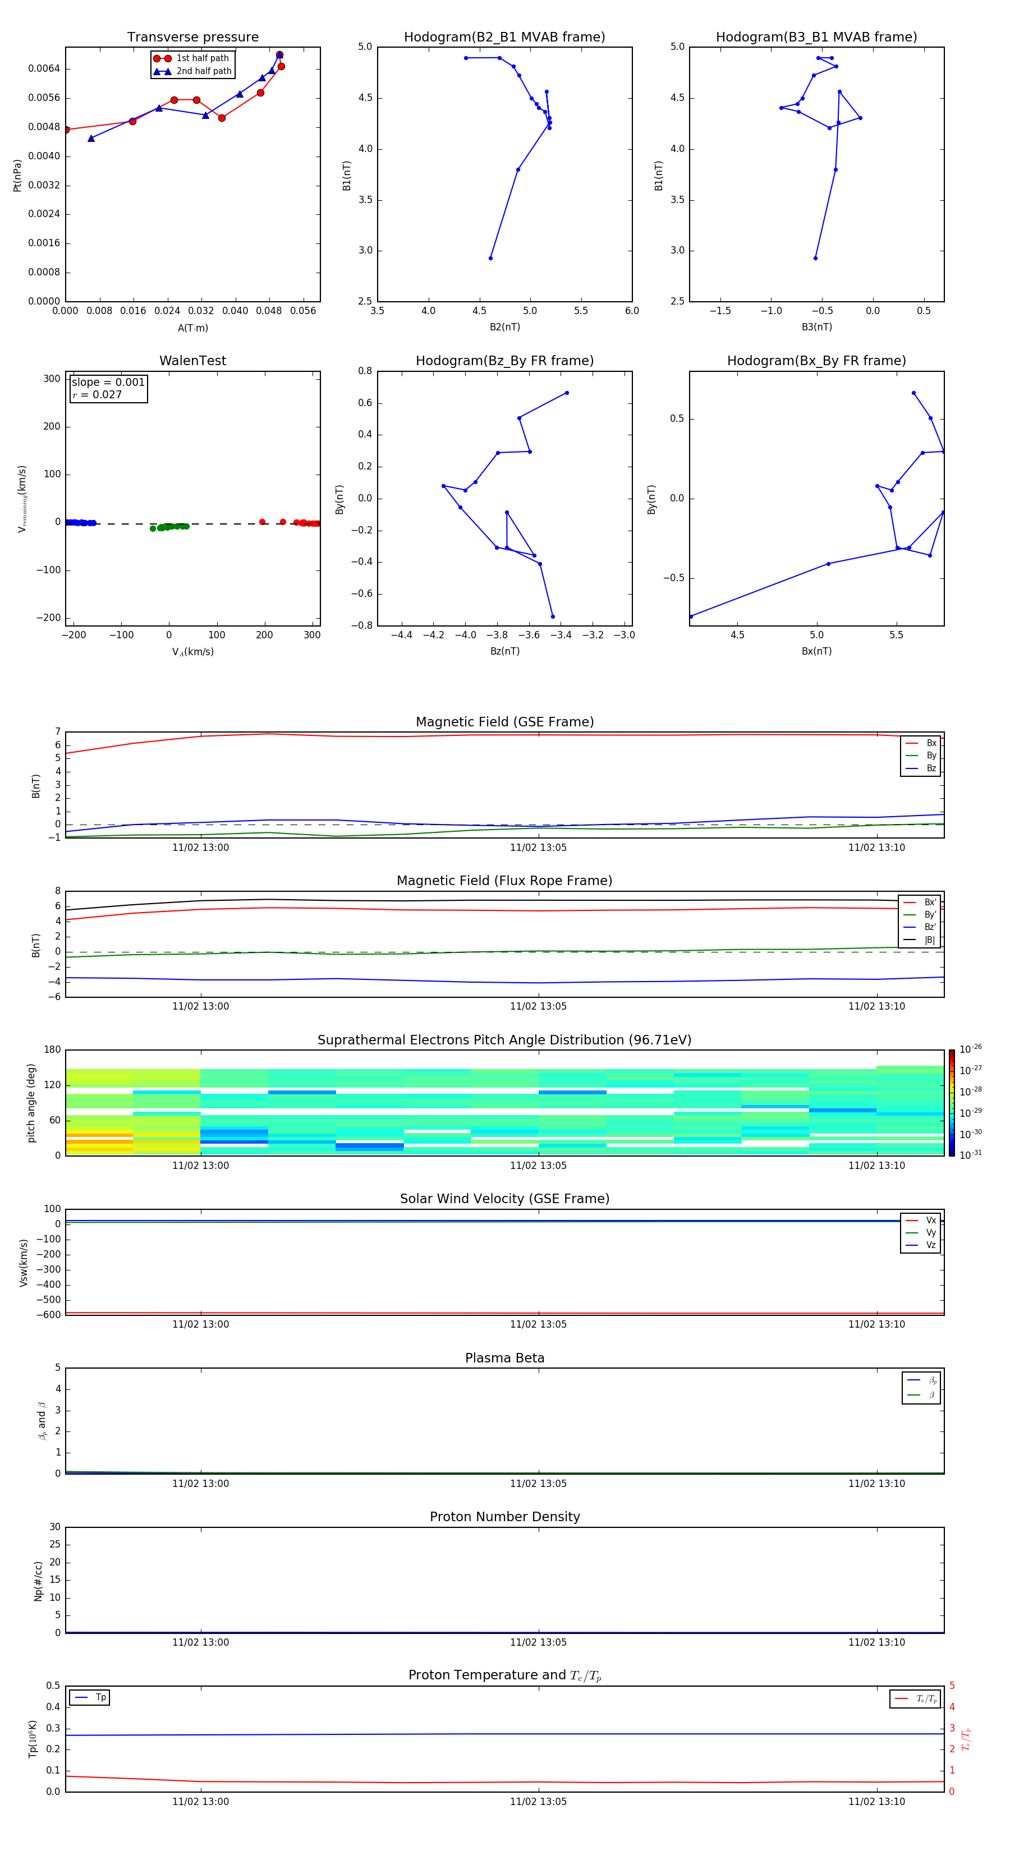Click the "Bz'" legend entry in Flux Rope plot
Screen dimensions: 1010x1851
point(920,927)
